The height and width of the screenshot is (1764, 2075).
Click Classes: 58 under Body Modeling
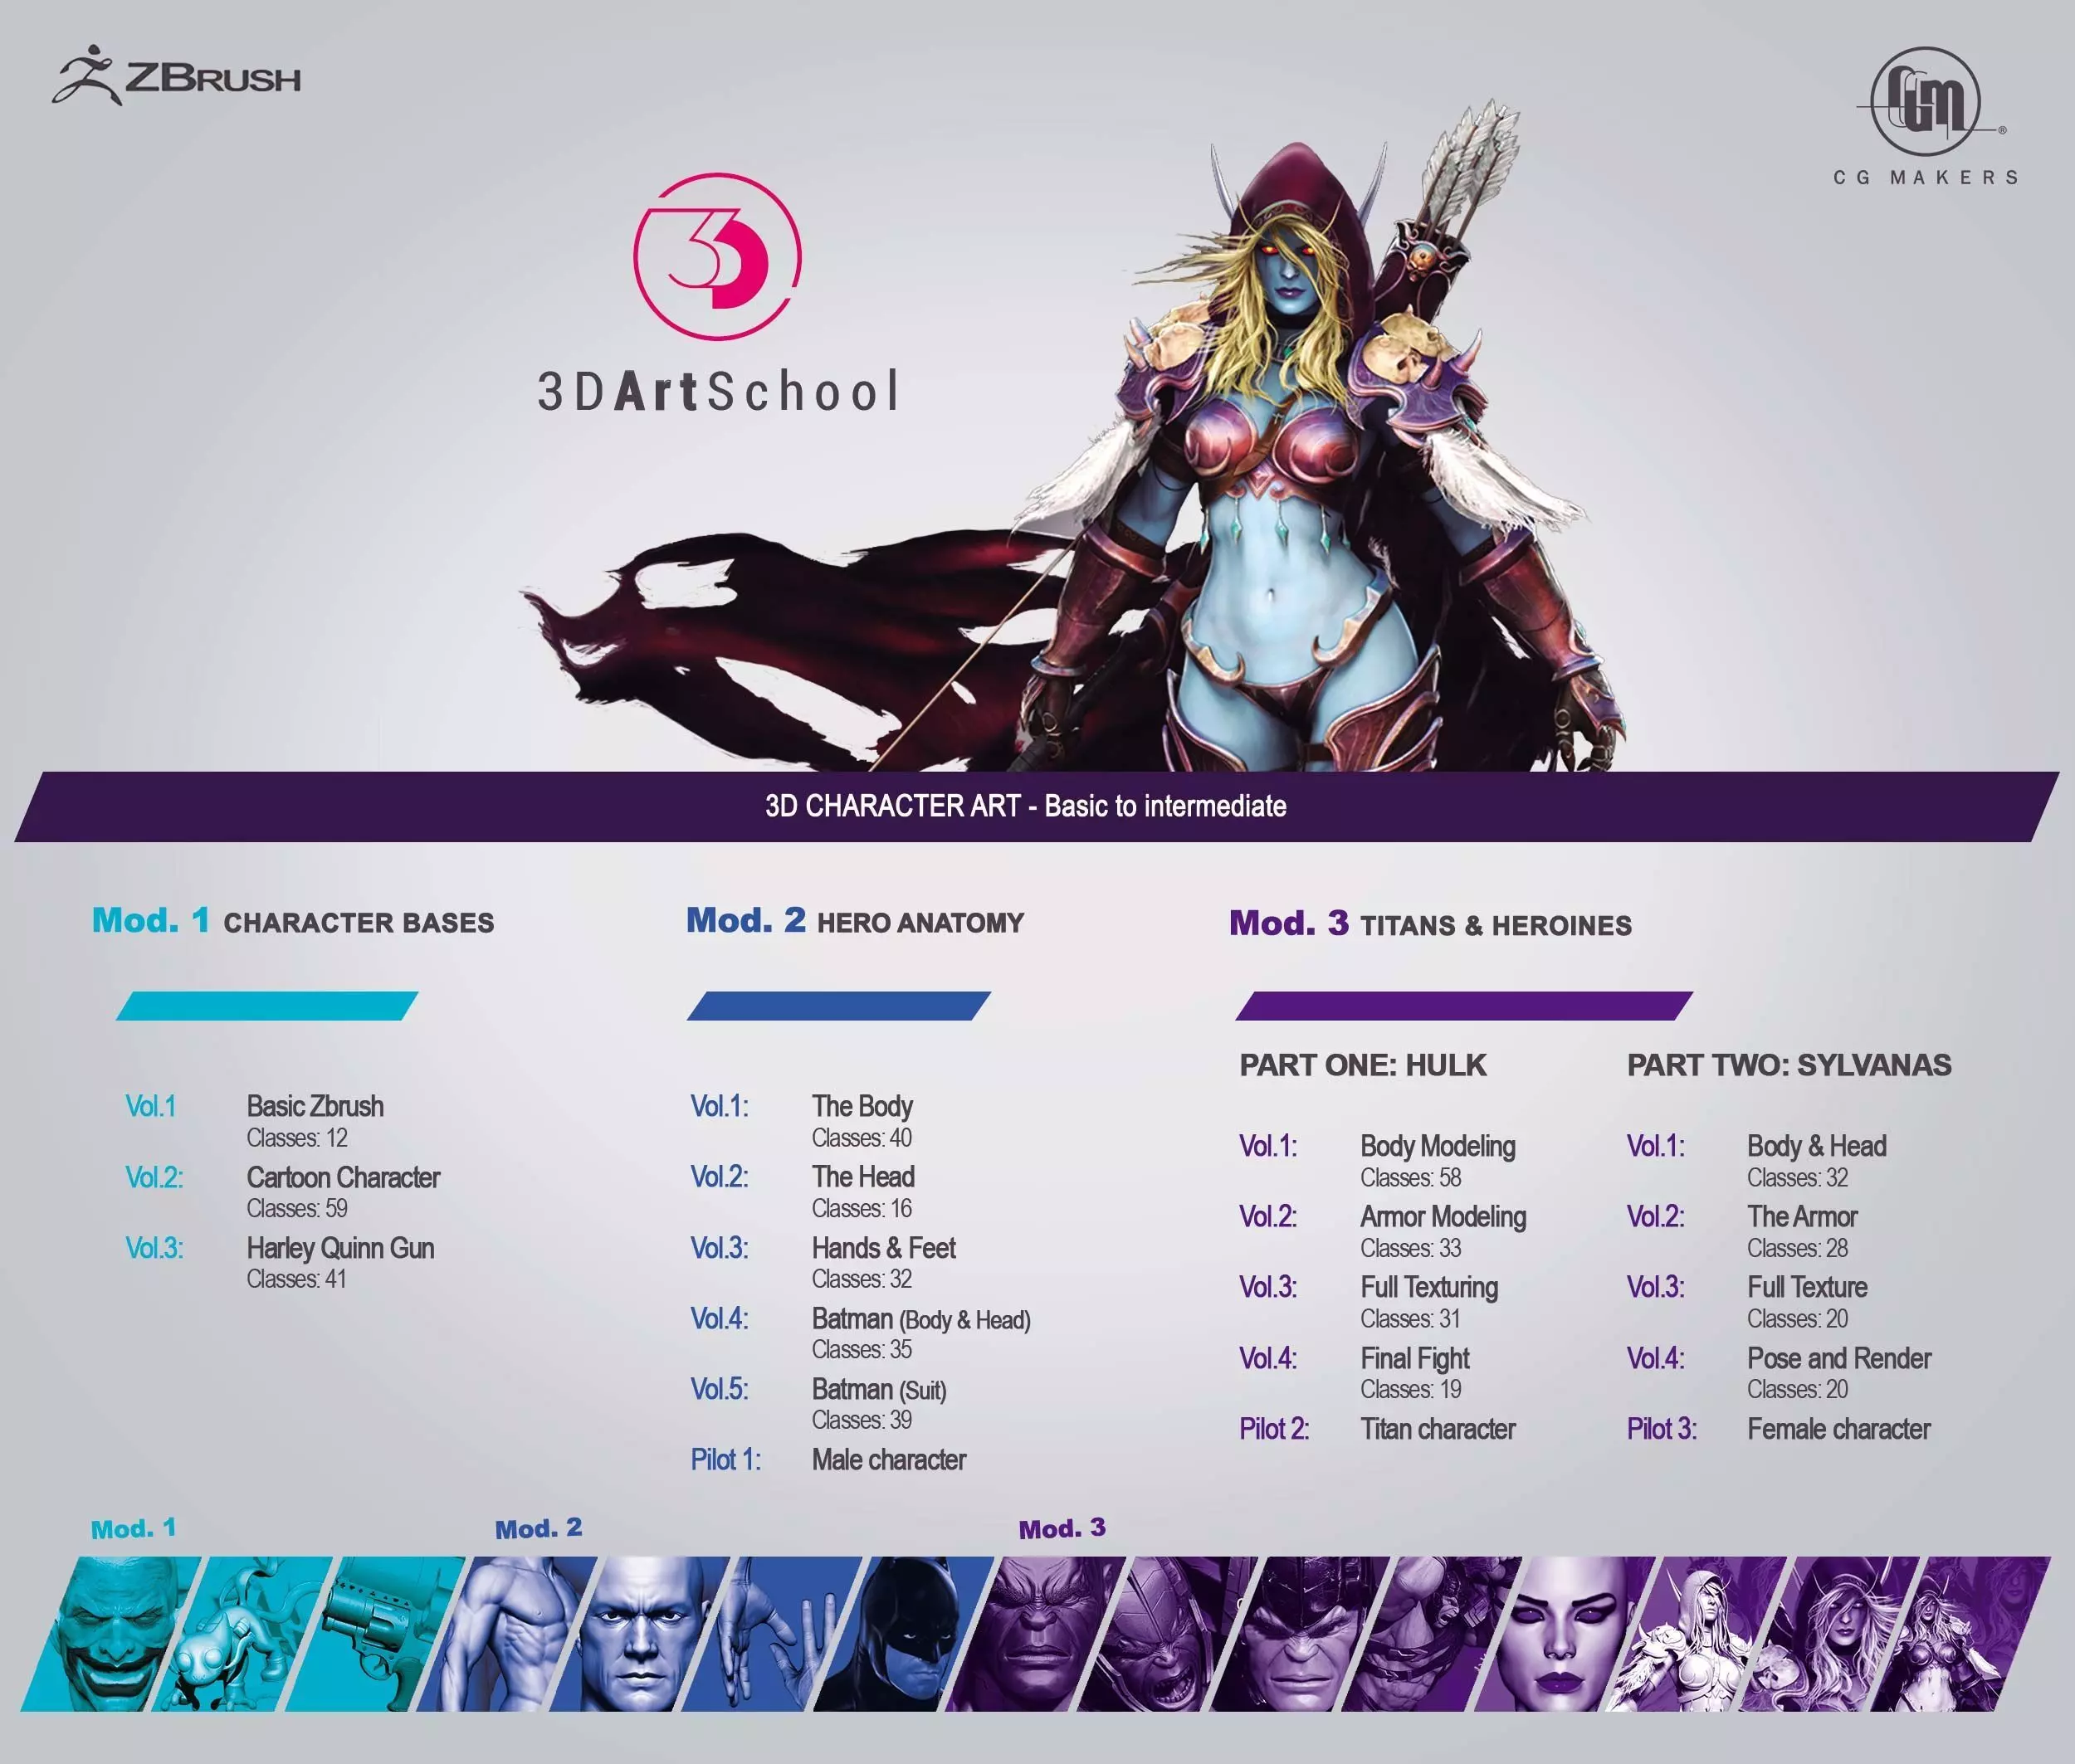tap(1411, 1178)
